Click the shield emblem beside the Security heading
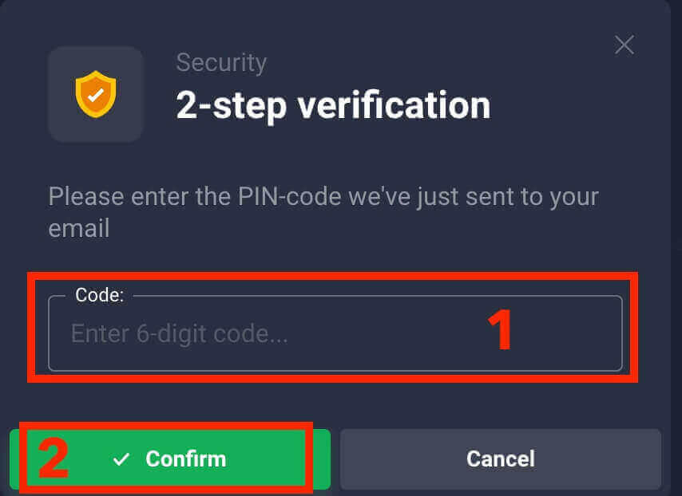Viewport: 682px width, 496px height. 96,94
